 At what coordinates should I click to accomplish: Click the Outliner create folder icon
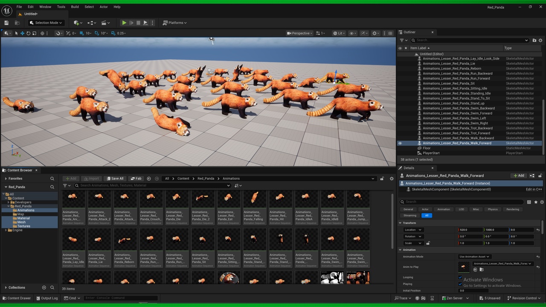pyautogui.click(x=534, y=40)
